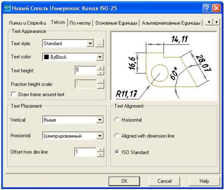The width and height of the screenshot is (224, 190).
Task: Click the question mark help icon in title bar
Action: pos(207,8)
